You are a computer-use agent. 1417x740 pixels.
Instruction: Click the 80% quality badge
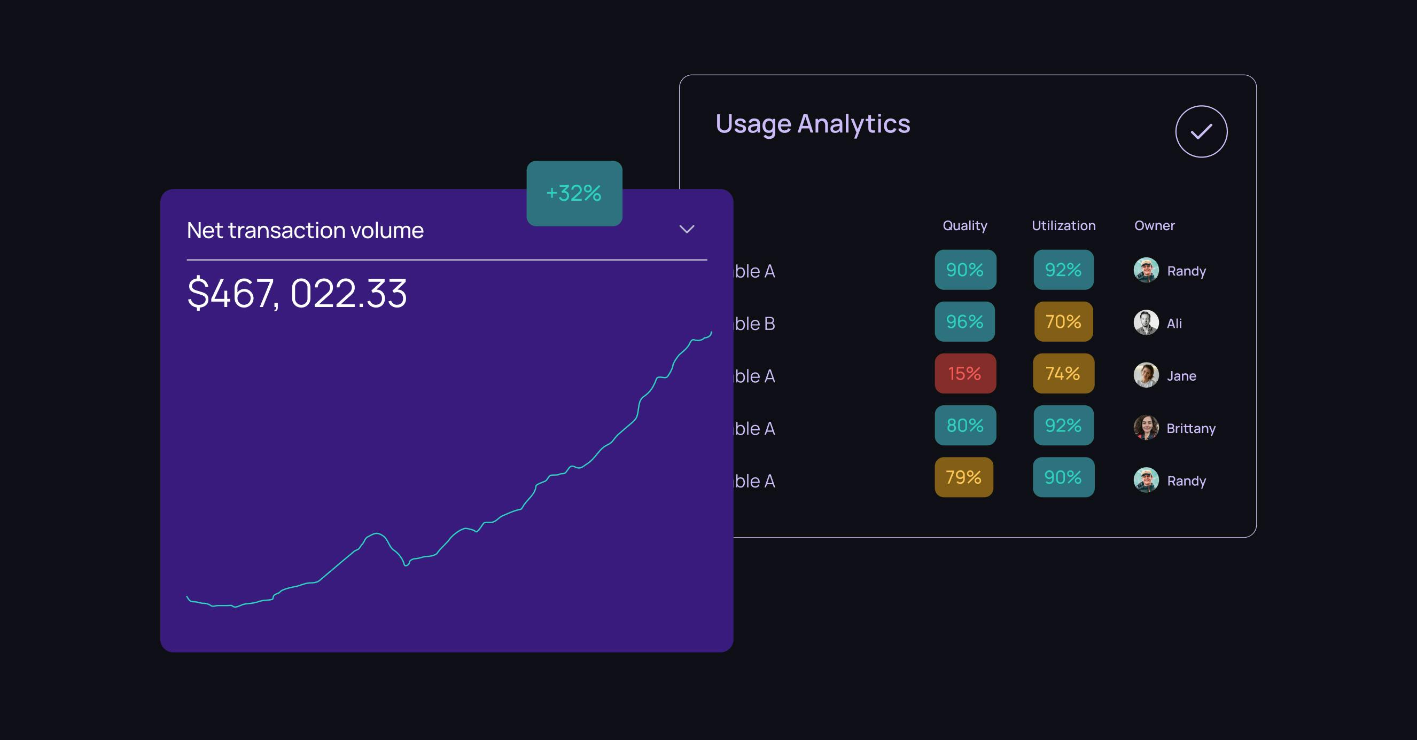point(965,426)
